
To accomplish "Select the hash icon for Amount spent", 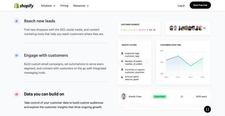I will (122, 77).
